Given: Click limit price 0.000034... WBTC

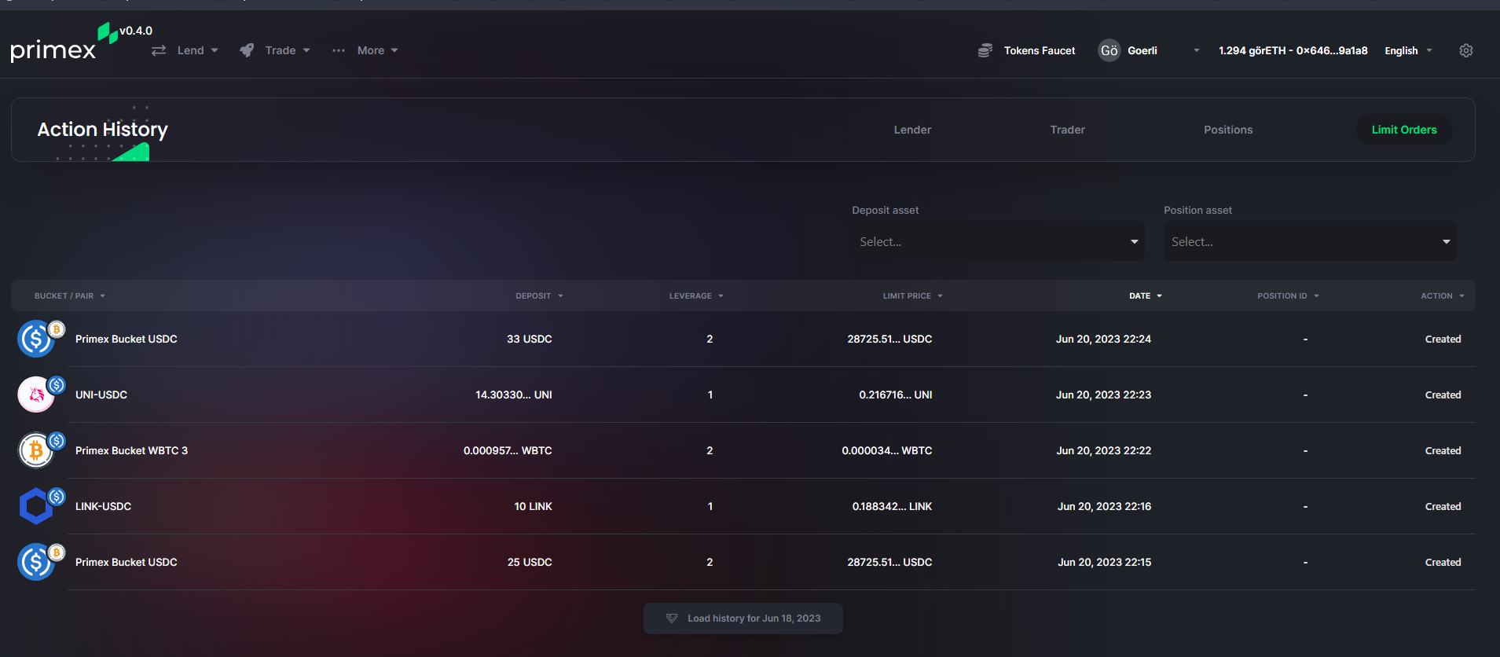Looking at the screenshot, I should [x=887, y=450].
